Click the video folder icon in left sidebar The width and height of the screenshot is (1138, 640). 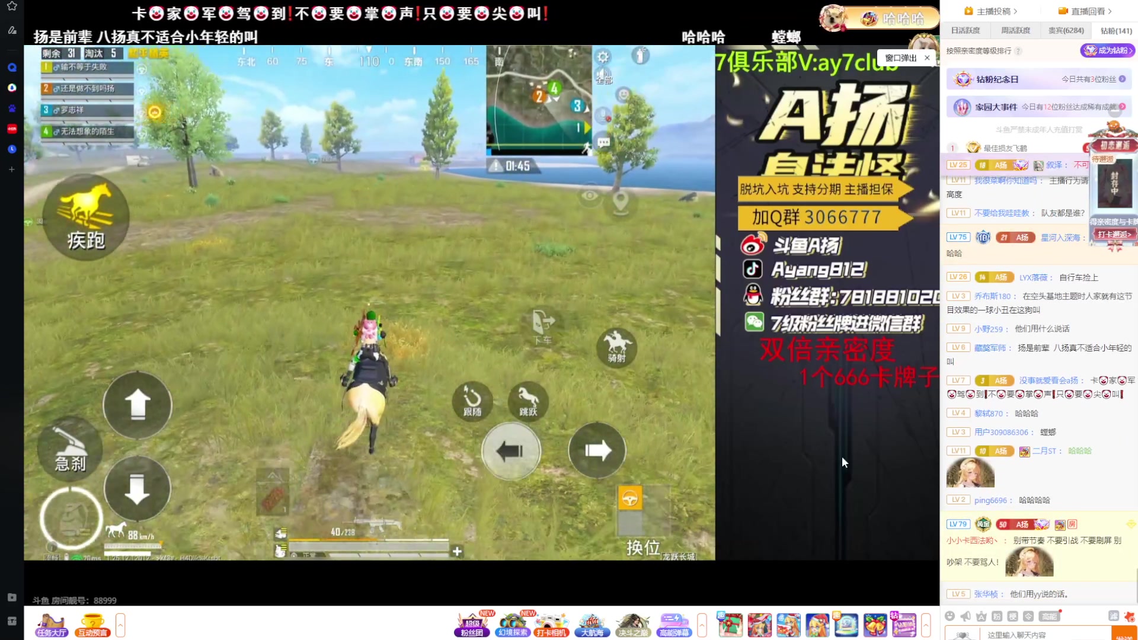pyautogui.click(x=12, y=597)
